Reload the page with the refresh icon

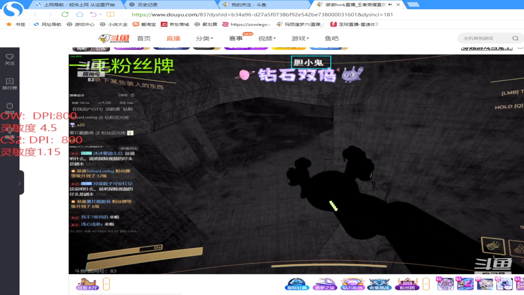[65, 14]
